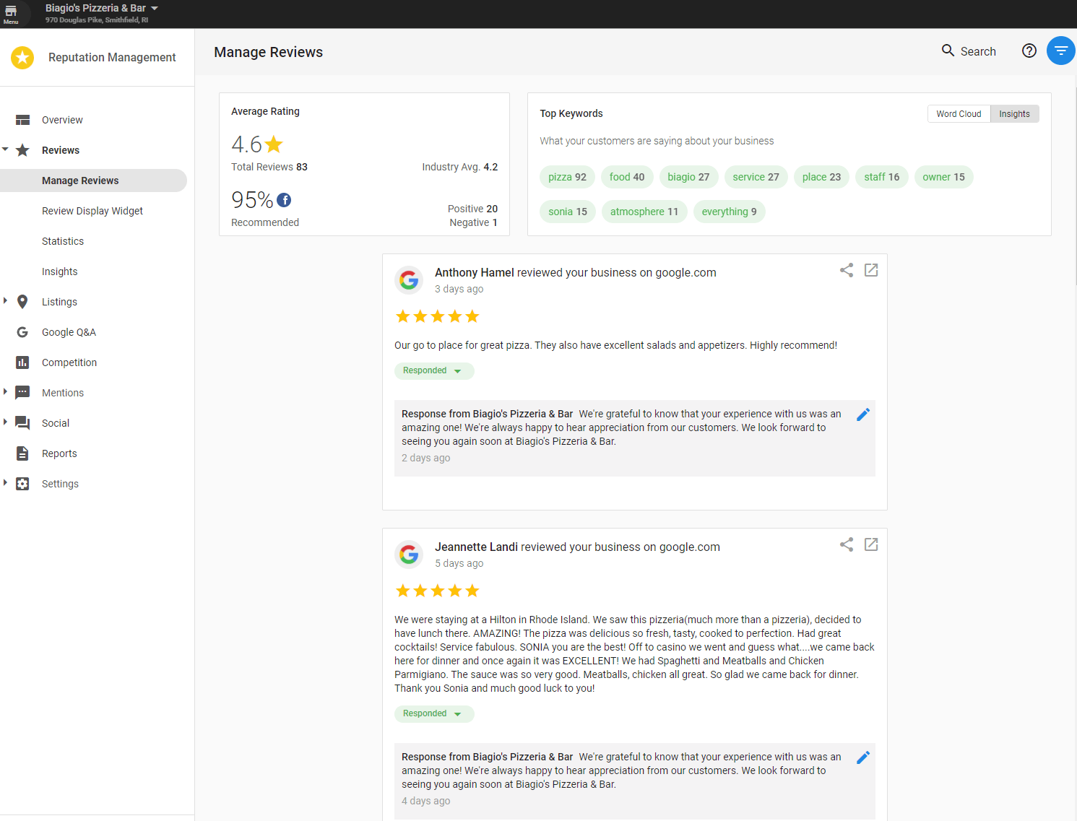This screenshot has width=1077, height=821.
Task: Select the 'service 27' keyword chip
Action: (756, 177)
